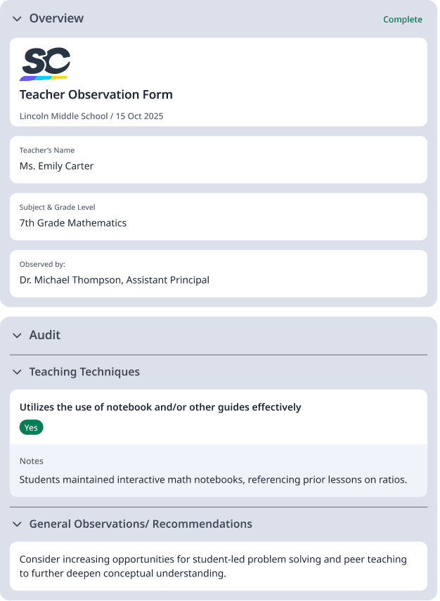This screenshot has height=601, width=440.
Task: Click the Lincoln Middle School date line
Action: pyautogui.click(x=90, y=116)
